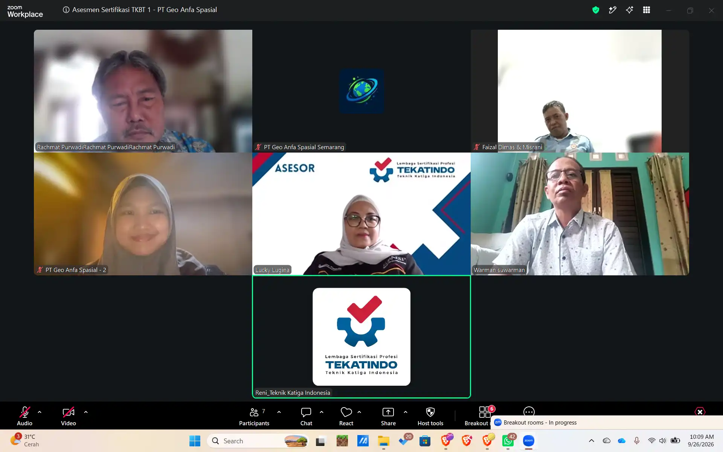Open the Participants panel

coord(254,416)
